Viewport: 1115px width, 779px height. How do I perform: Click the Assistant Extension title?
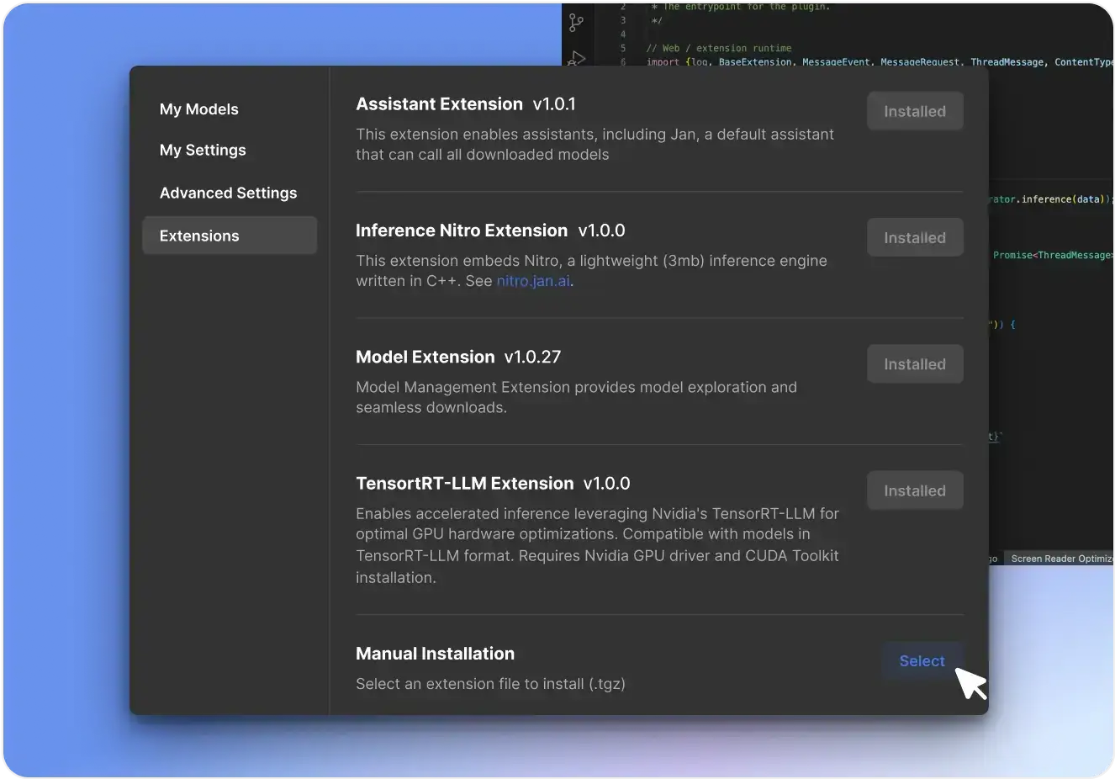[x=439, y=104]
